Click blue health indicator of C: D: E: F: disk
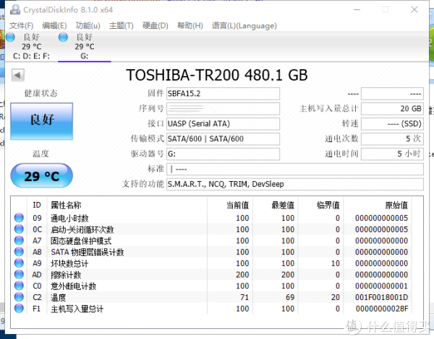This screenshot has width=434, height=339. coord(10,37)
